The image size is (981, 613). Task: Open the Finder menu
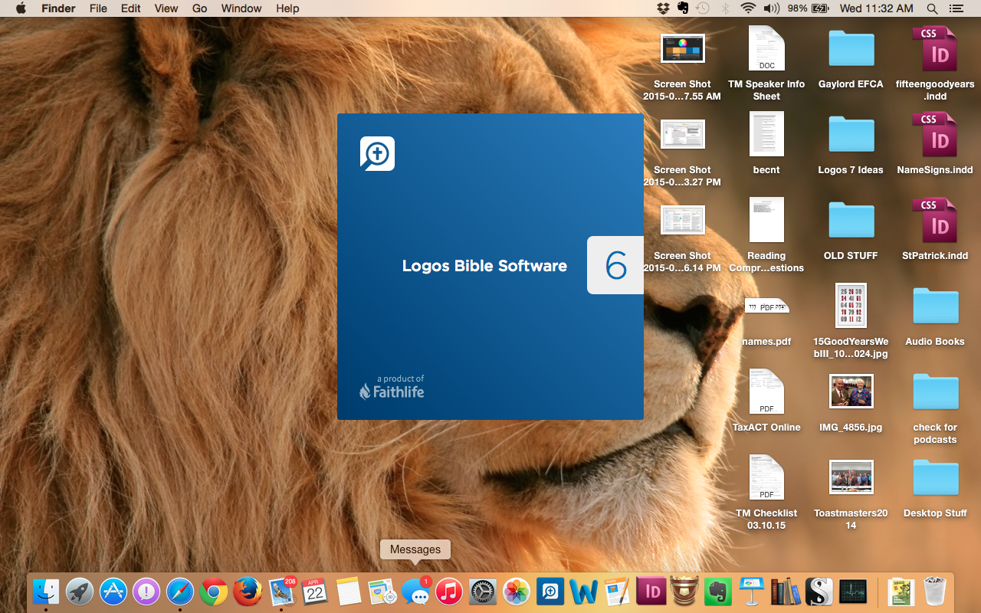pos(58,8)
